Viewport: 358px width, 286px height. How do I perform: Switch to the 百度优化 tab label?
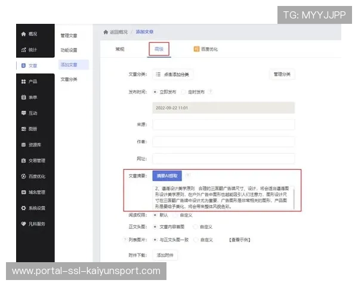click(x=209, y=49)
